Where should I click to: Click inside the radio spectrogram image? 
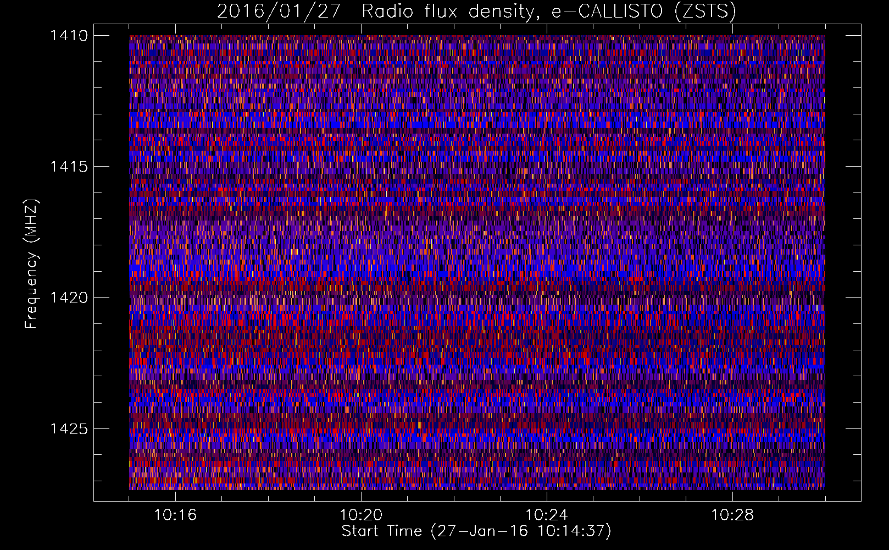pyautogui.click(x=477, y=262)
